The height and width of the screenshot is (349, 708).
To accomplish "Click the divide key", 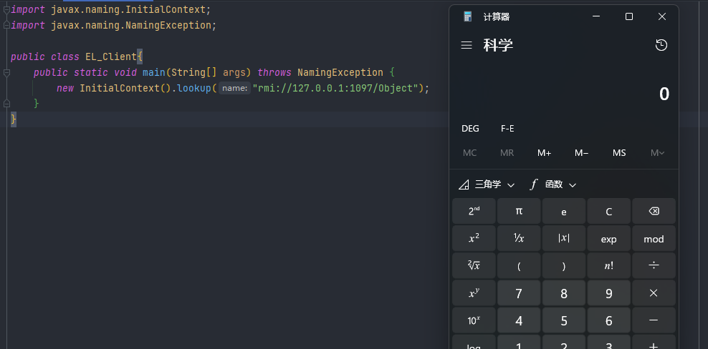I will (x=654, y=265).
